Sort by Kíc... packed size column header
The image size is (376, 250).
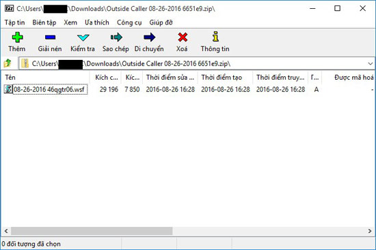tap(133, 78)
